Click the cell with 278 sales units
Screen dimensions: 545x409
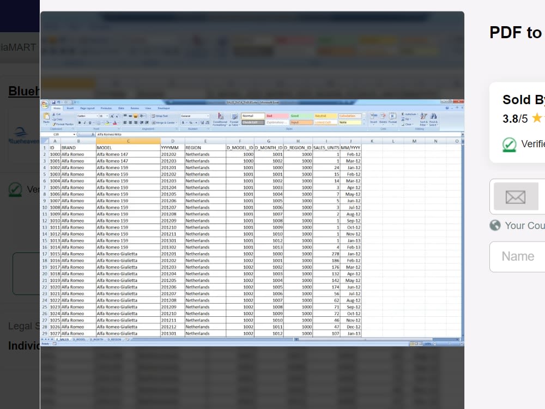click(326, 254)
